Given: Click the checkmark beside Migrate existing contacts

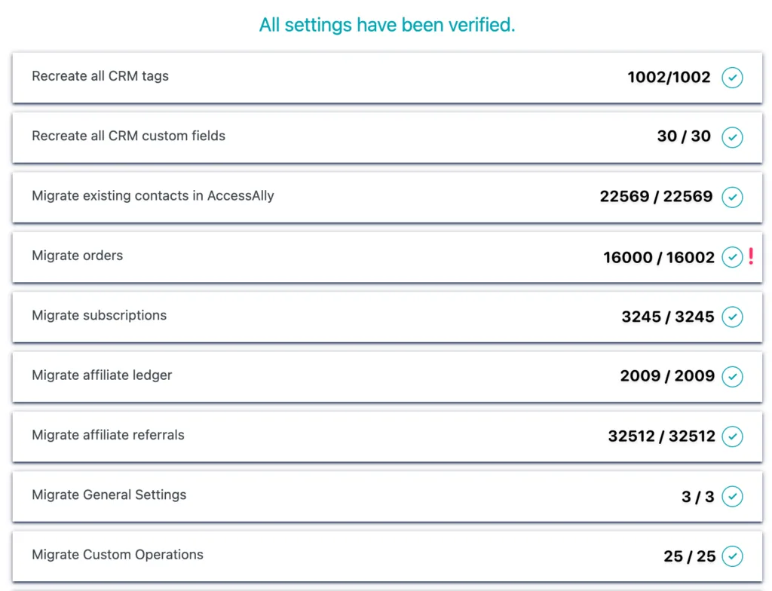Looking at the screenshot, I should coord(732,197).
